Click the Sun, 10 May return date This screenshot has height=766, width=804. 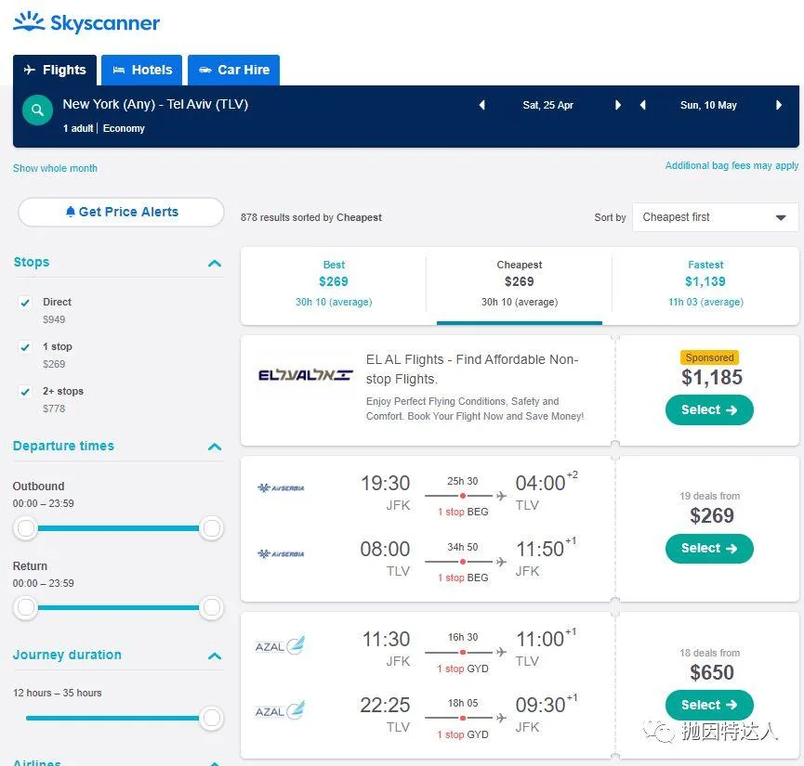[x=708, y=105]
